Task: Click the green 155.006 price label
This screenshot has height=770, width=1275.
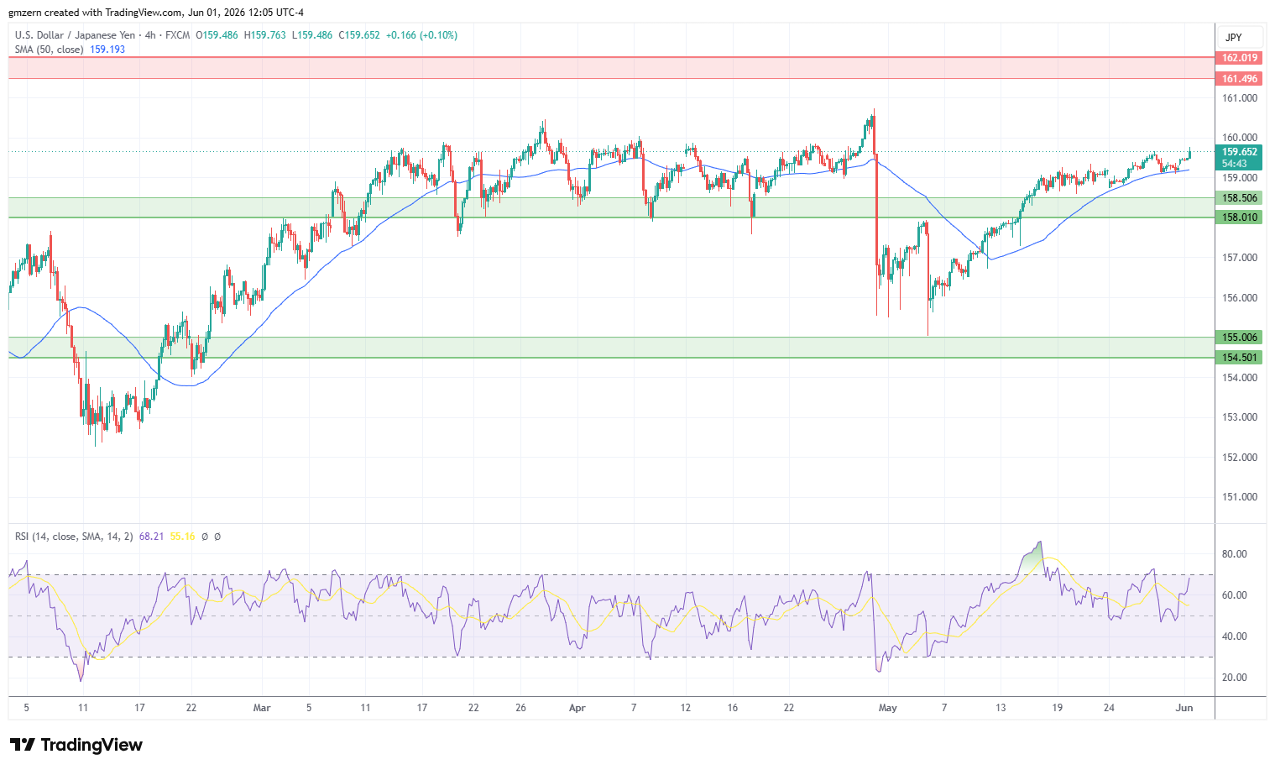Action: click(1239, 338)
